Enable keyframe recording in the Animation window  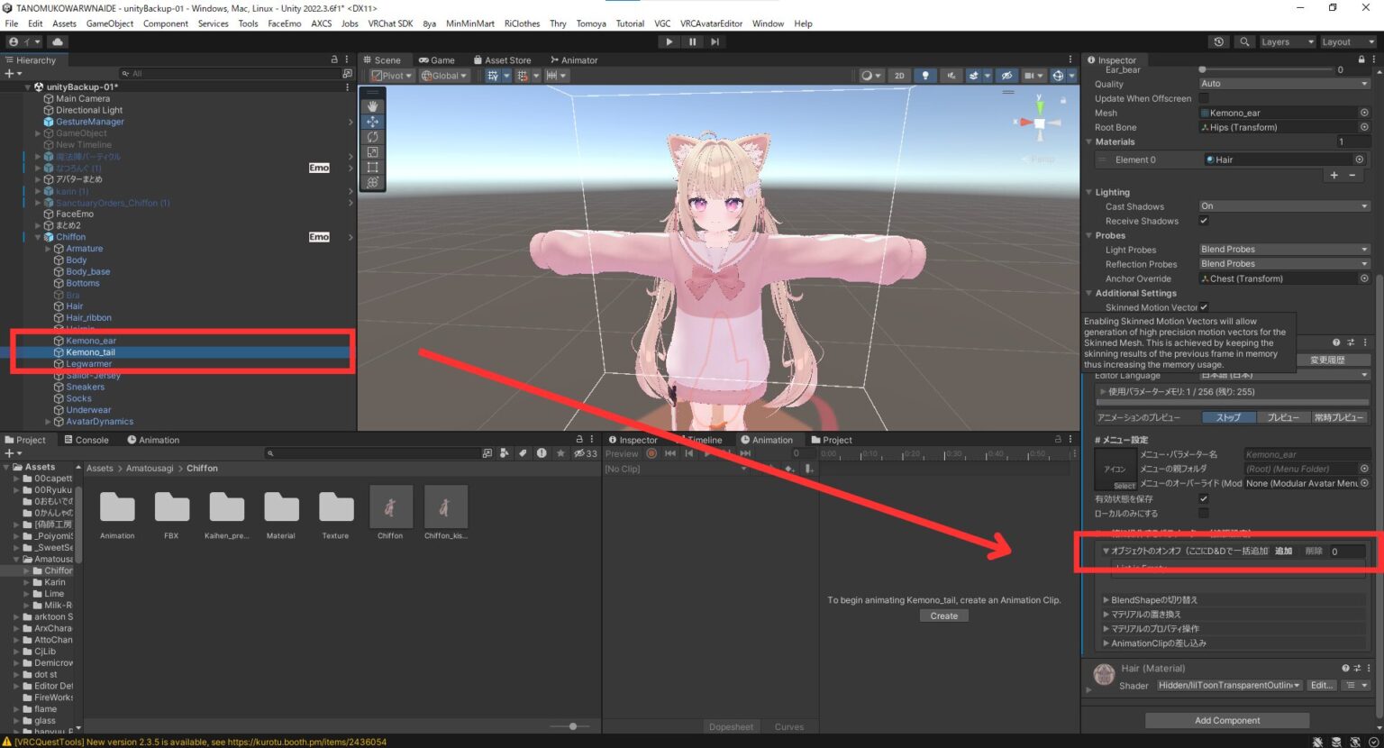coord(651,453)
